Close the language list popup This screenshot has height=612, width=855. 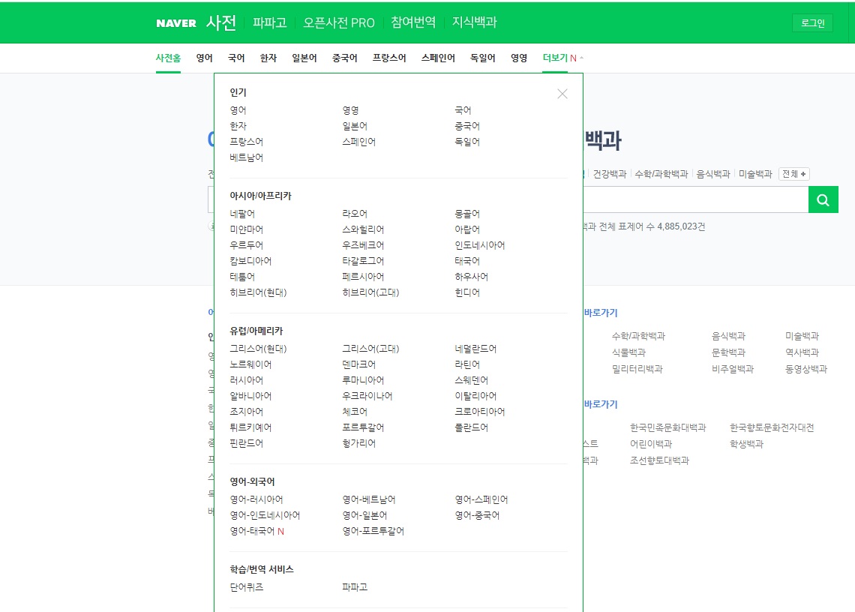tap(562, 94)
